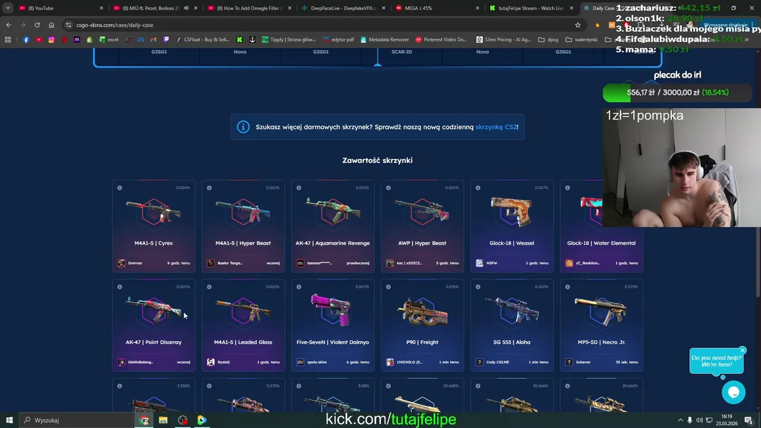761x428 pixels.
Task: Click the 'M4A1-S | Cyrex' item name
Action: tap(153, 243)
